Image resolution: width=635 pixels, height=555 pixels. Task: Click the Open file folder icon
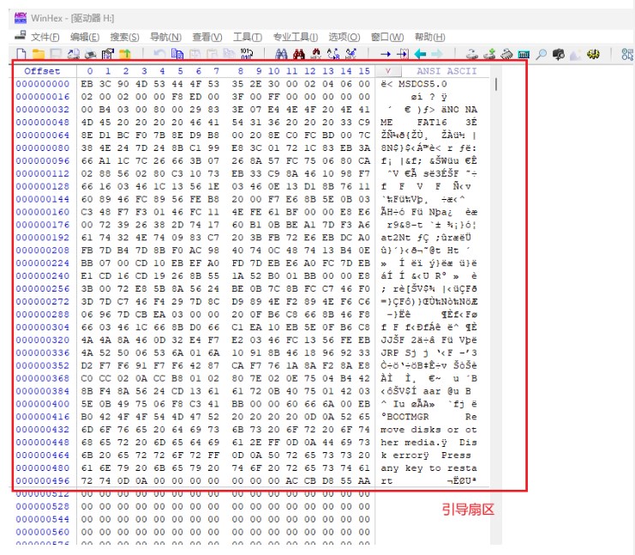[x=37, y=54]
